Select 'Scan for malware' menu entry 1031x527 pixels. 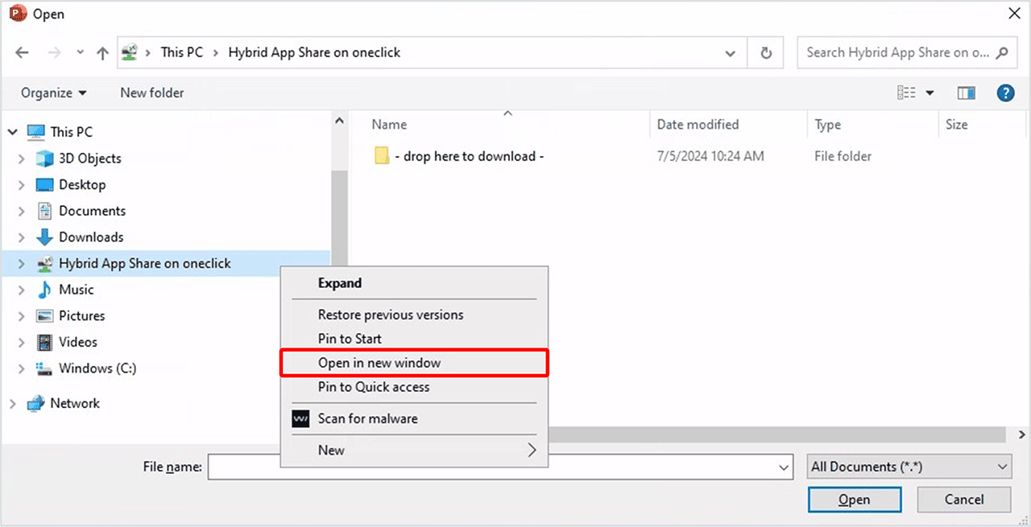[x=367, y=418]
